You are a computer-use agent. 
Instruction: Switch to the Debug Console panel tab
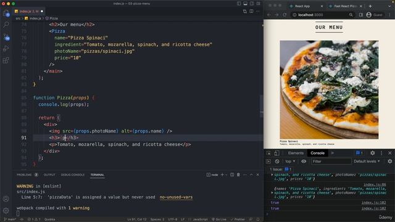(73, 175)
